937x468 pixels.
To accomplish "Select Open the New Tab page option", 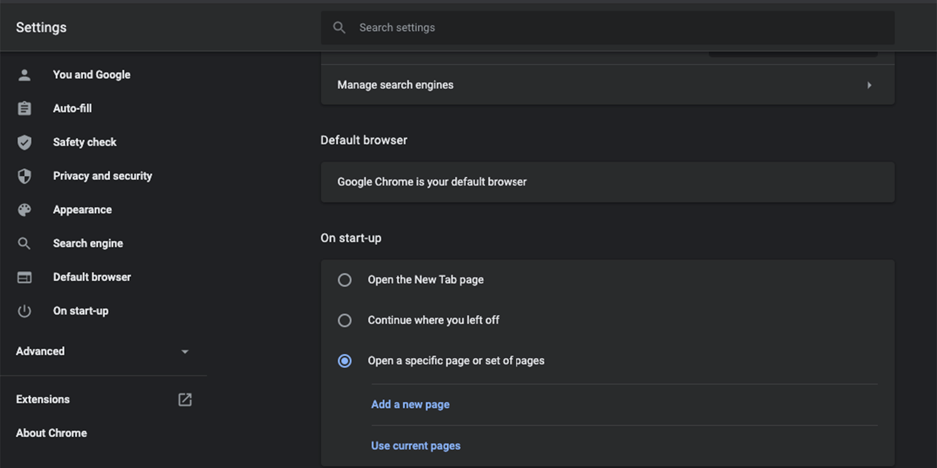I will click(x=345, y=280).
